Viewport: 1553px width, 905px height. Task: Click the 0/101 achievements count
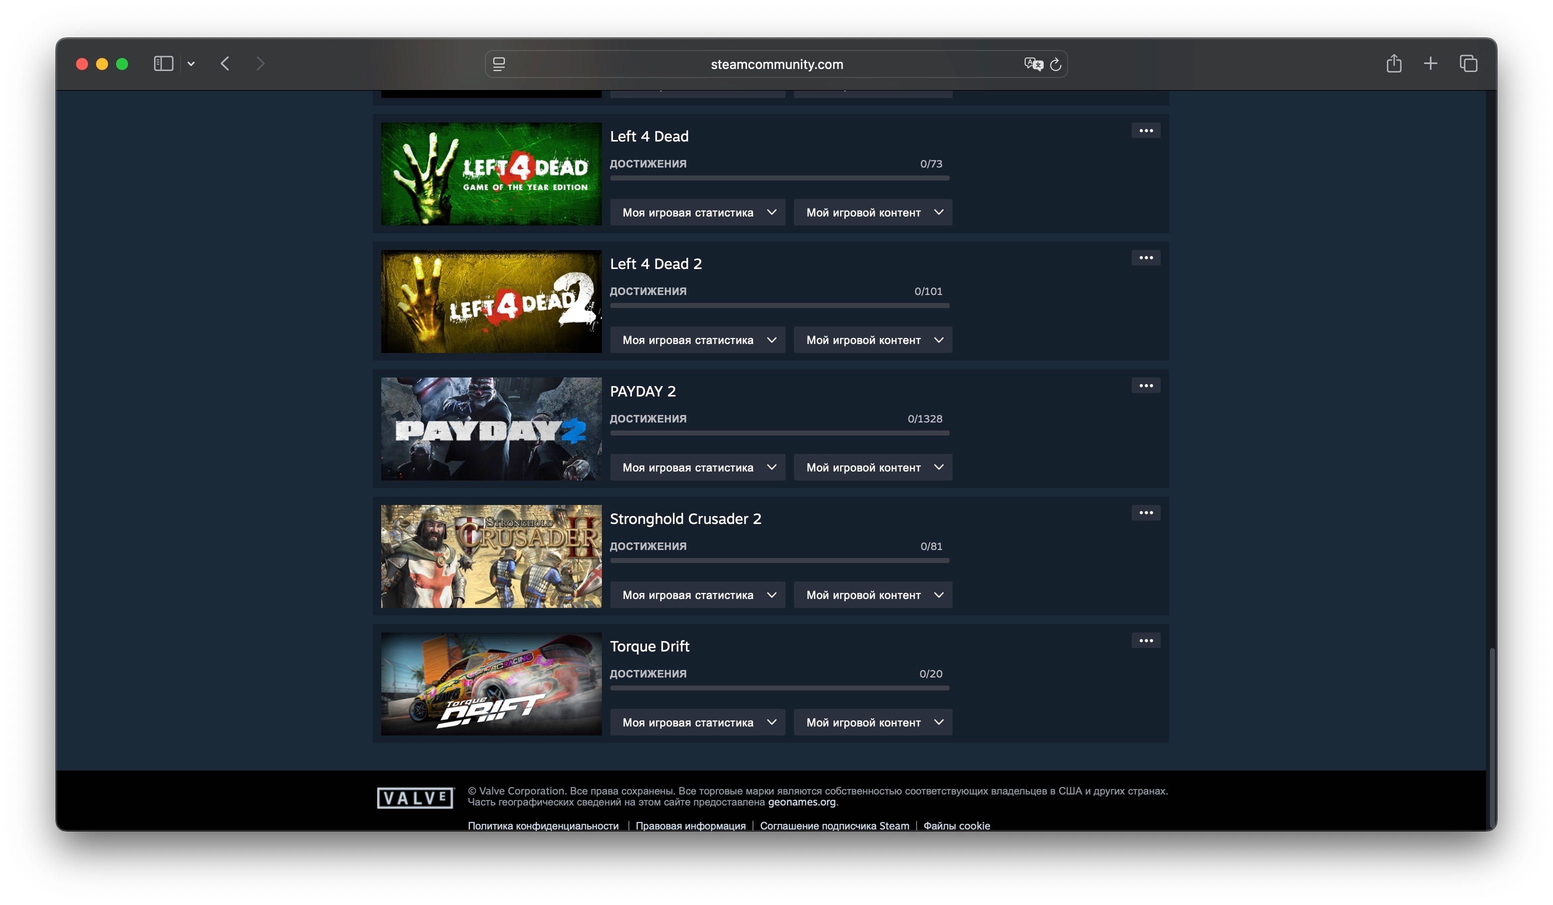[928, 291]
